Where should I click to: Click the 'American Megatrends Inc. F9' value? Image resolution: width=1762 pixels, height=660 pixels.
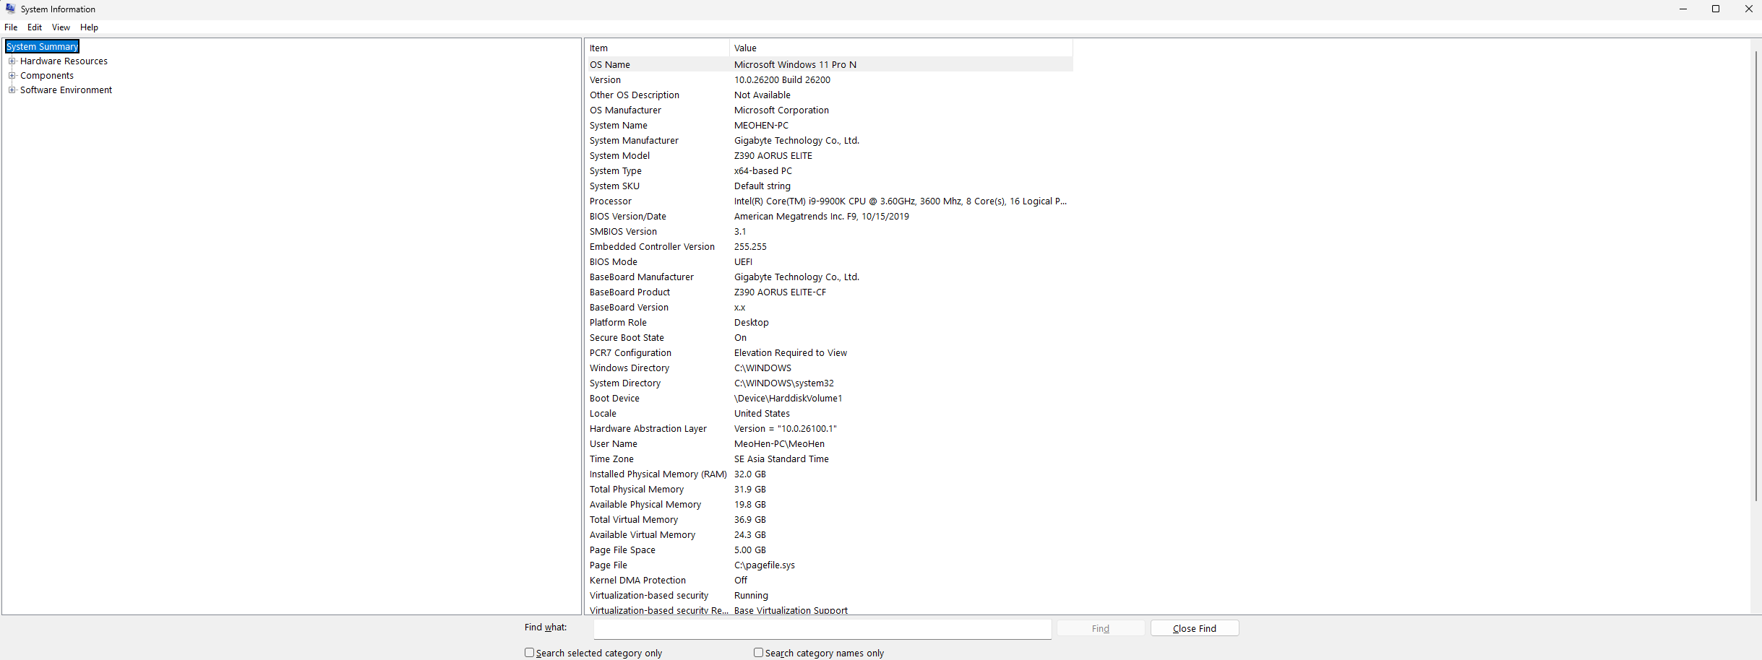821,217
